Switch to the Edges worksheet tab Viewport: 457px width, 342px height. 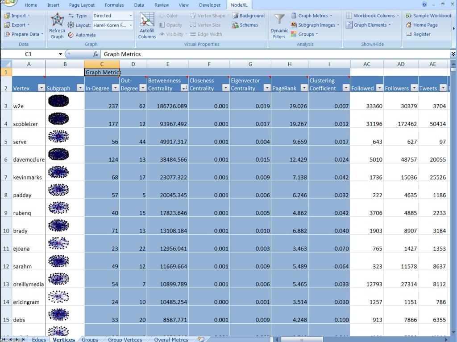39,339
